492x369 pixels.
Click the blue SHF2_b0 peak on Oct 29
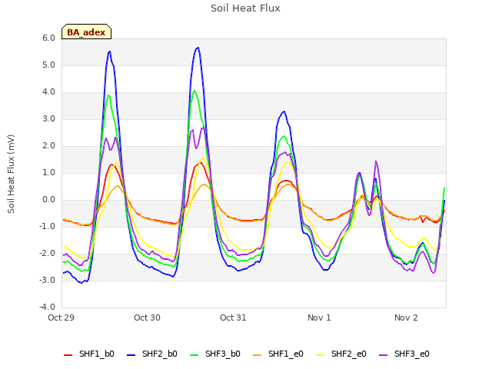point(109,52)
